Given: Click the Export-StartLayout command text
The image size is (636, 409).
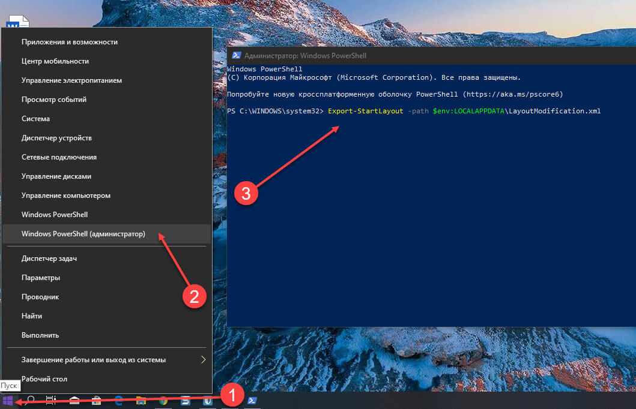Looking at the screenshot, I should tap(366, 111).
